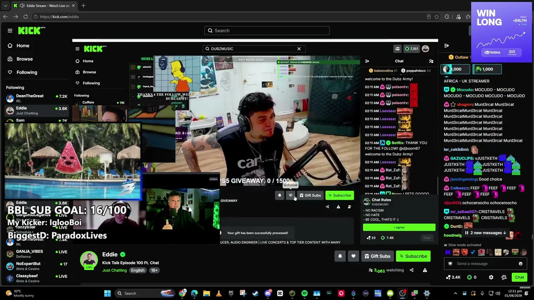Viewport: 534px width, 300px height.
Task: Open the Windows Start menu
Action: point(107,293)
